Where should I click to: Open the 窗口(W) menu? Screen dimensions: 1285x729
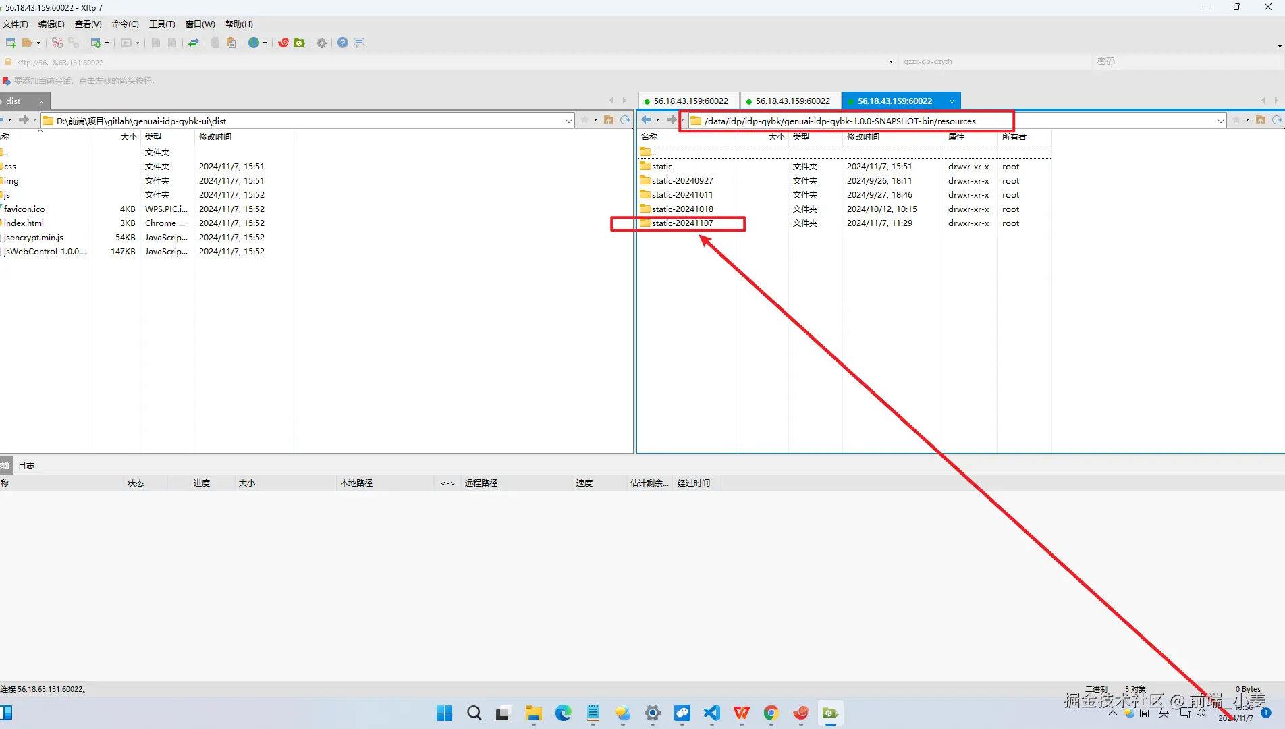click(x=200, y=24)
